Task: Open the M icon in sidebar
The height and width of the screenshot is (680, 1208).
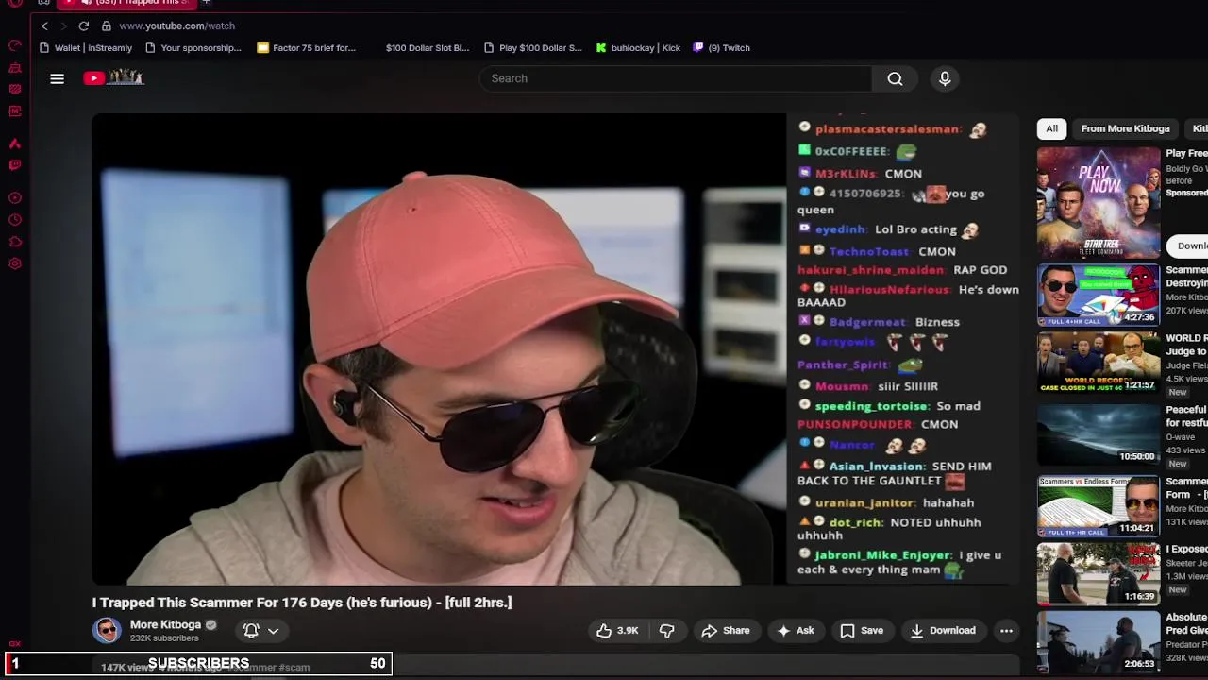Action: tap(14, 111)
